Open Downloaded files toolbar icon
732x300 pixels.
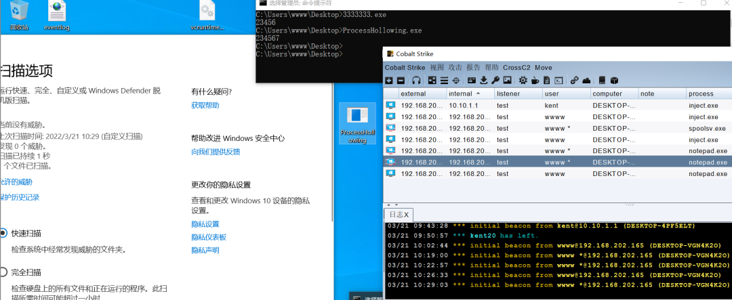point(484,81)
